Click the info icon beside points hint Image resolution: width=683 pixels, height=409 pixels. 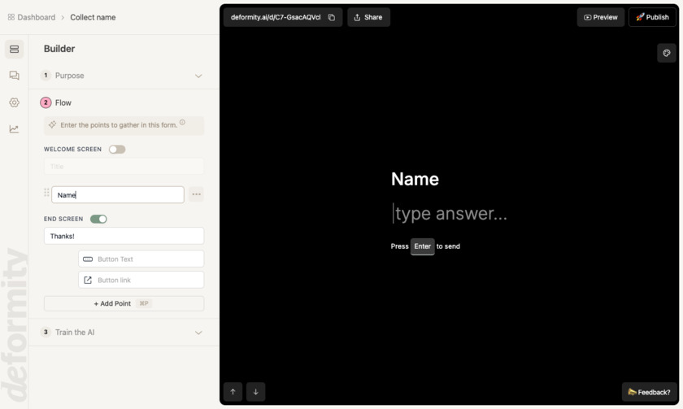tap(182, 123)
